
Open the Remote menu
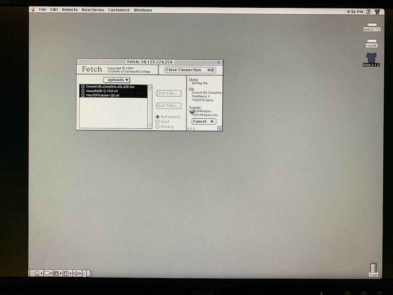click(70, 10)
